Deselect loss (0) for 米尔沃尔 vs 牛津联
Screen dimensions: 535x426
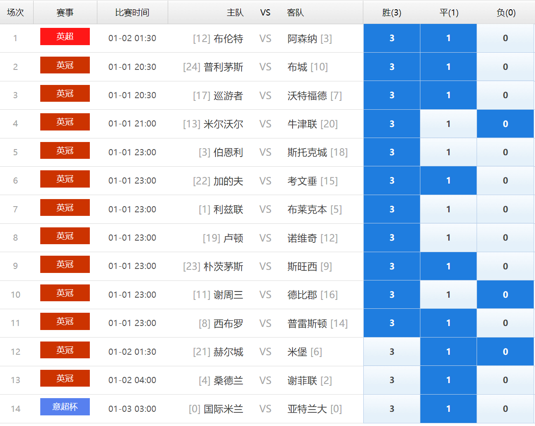[505, 124]
